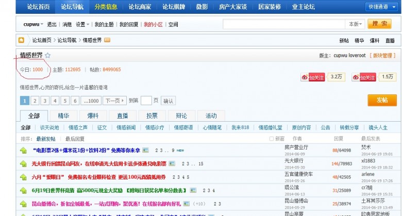Image resolution: width=402 pixels, height=216 pixels.
Task: Switch to the 精华 tab
Action: 63,115
